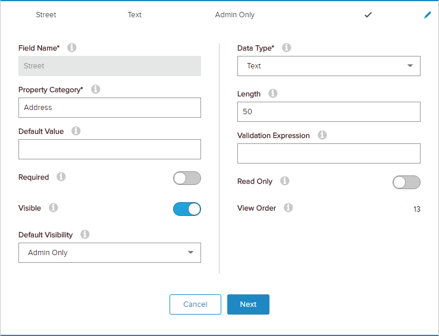Open info icon beside Property Category

(95, 89)
